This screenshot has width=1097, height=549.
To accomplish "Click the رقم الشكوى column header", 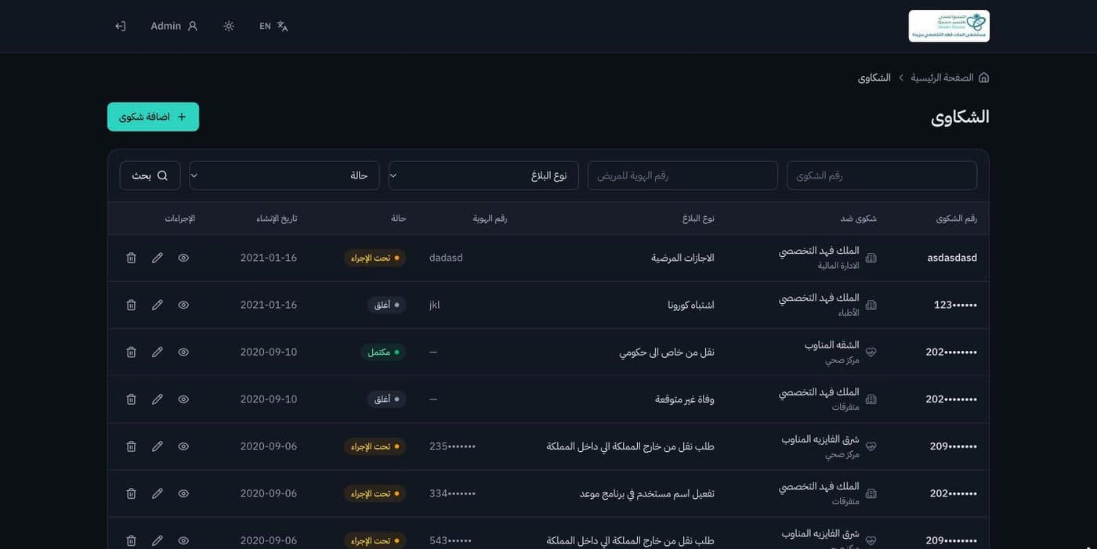I will [x=957, y=219].
